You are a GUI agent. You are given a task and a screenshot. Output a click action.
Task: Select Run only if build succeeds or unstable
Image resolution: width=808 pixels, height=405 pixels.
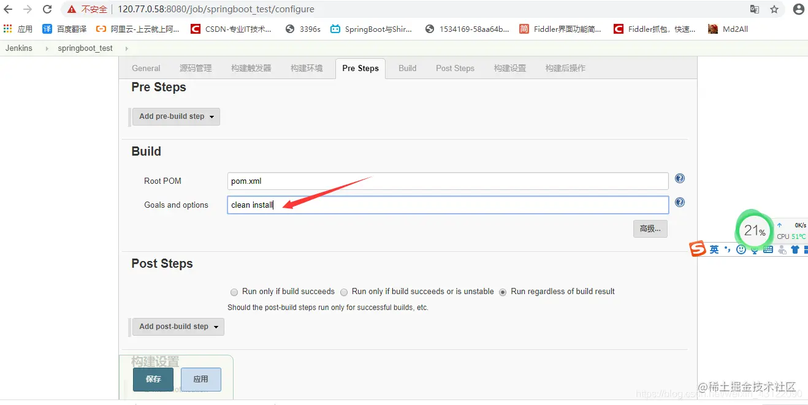point(344,292)
